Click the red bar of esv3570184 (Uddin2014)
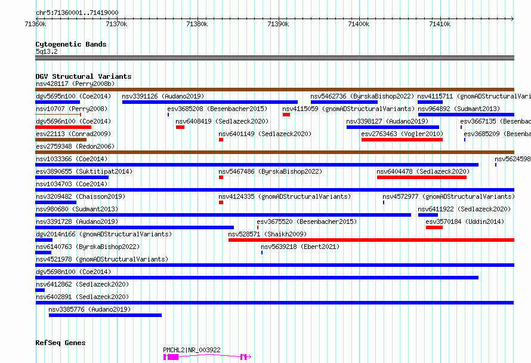The width and height of the screenshot is (531, 363). (434, 227)
